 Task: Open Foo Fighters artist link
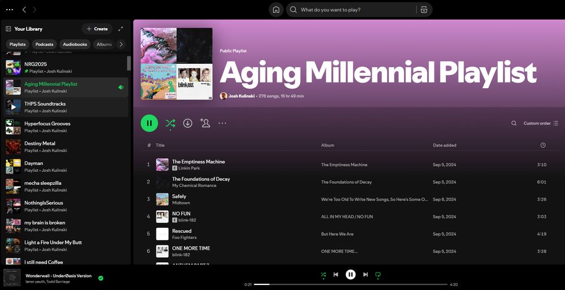184,237
